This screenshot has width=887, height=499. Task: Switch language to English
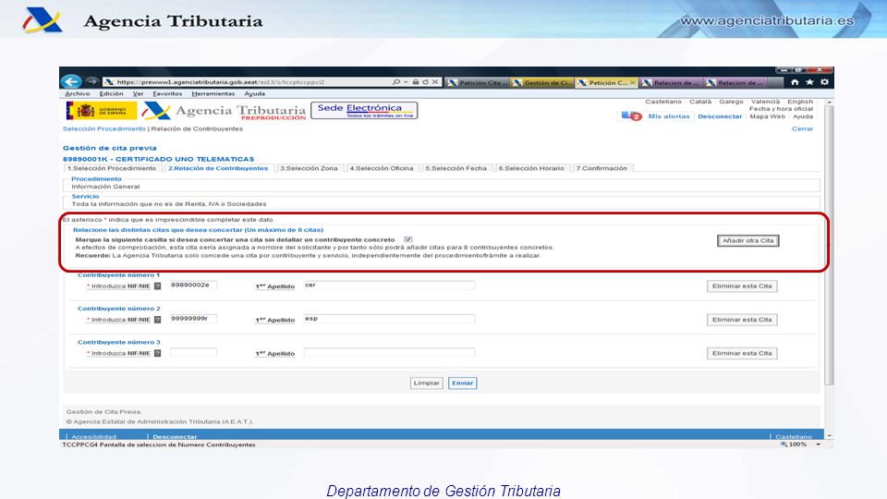(800, 102)
